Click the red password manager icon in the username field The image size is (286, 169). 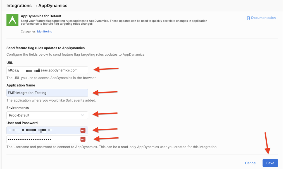[83, 130]
